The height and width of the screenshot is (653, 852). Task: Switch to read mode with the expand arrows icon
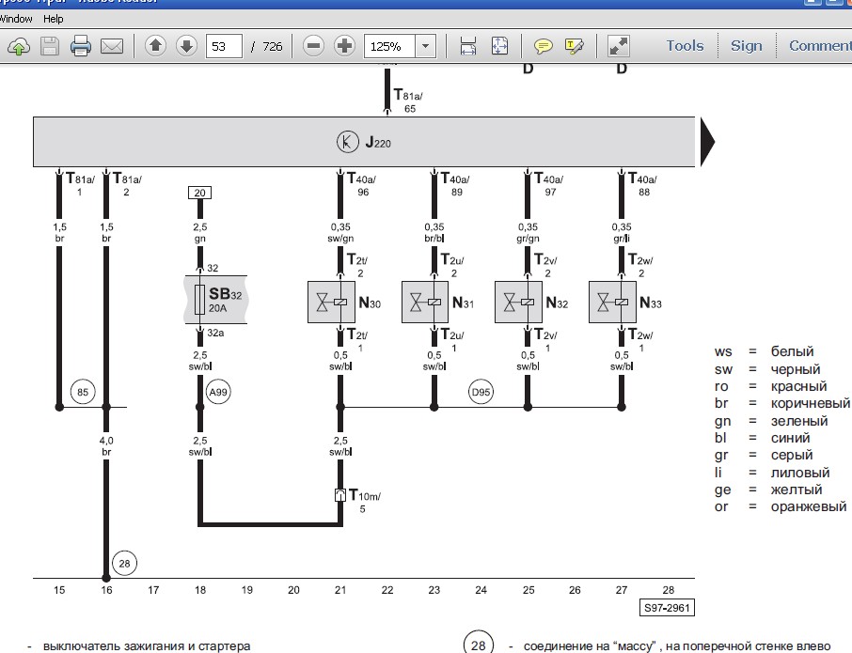pyautogui.click(x=619, y=46)
